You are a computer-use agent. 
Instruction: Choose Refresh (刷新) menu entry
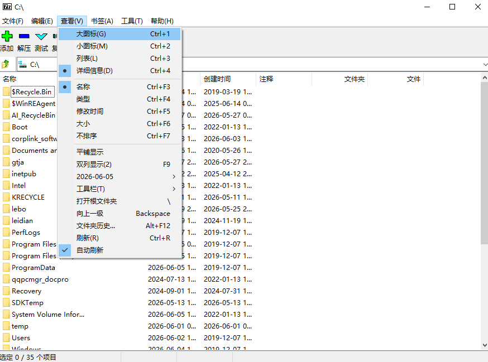(x=119, y=238)
